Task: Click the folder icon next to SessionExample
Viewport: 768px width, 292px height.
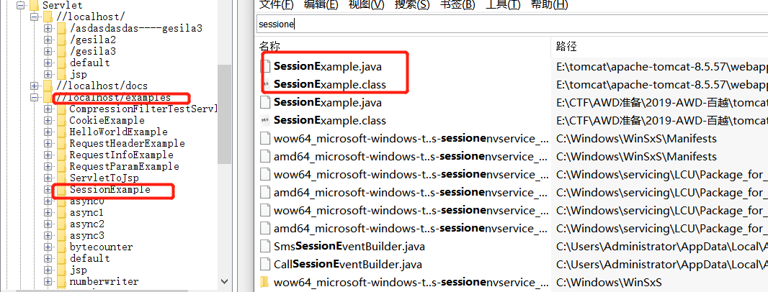Action: [61, 190]
